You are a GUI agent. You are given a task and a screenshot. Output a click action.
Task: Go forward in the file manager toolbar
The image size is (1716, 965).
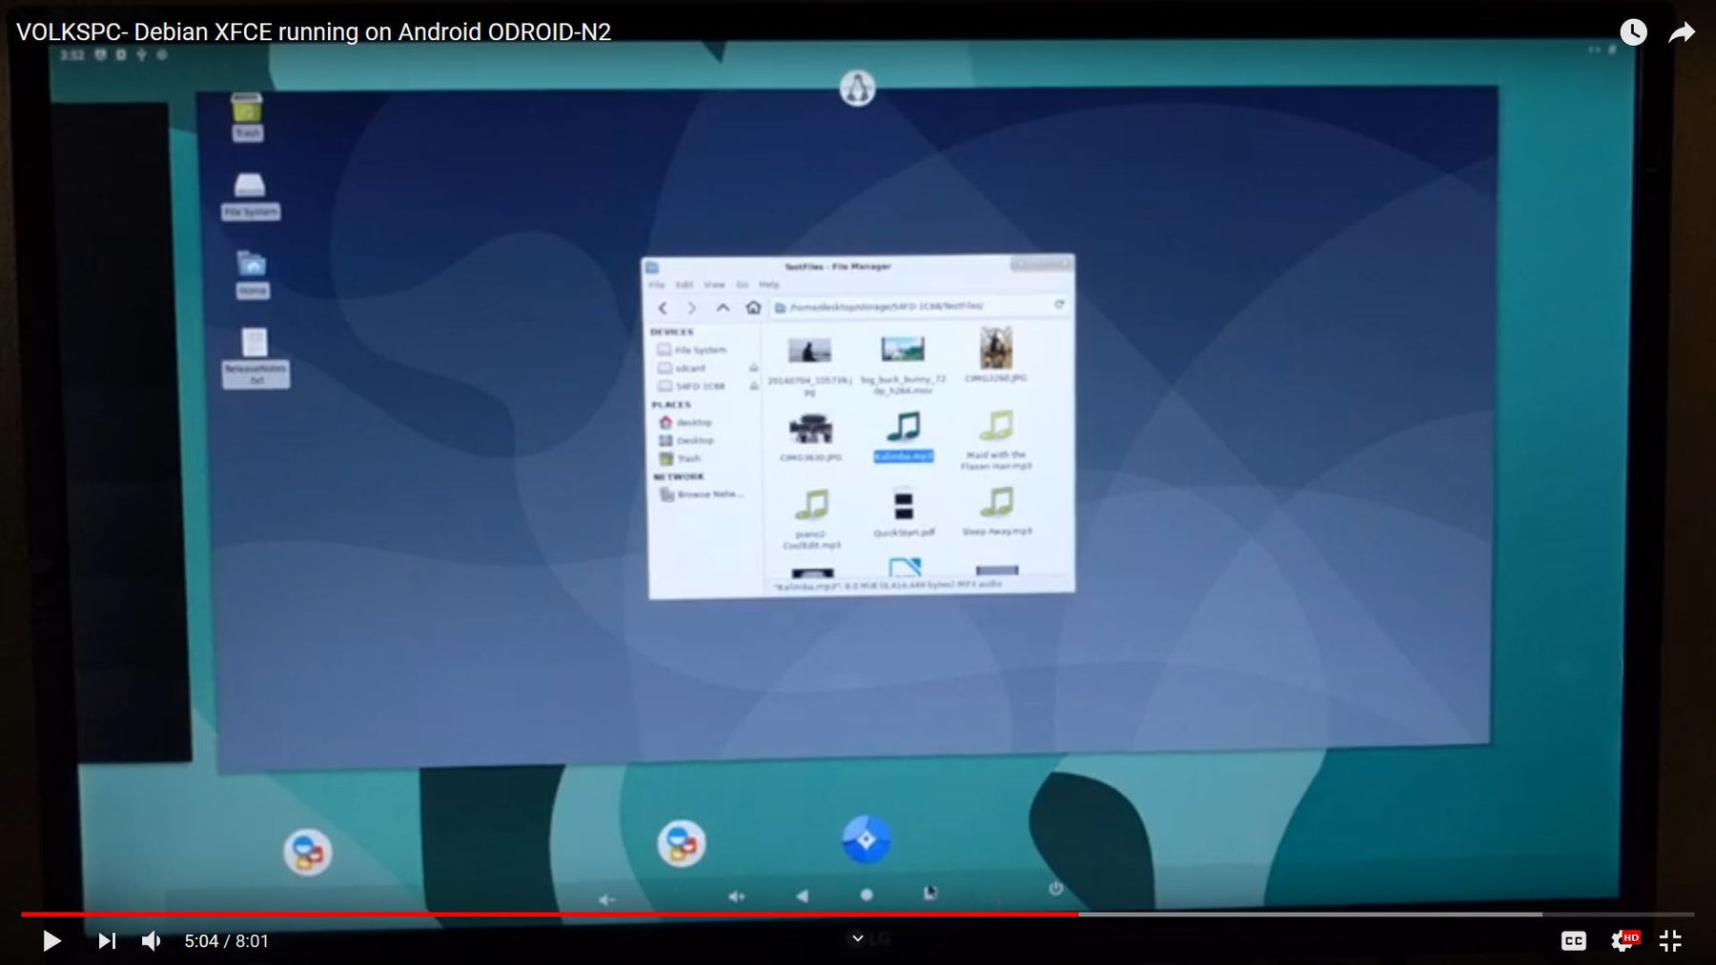point(692,308)
